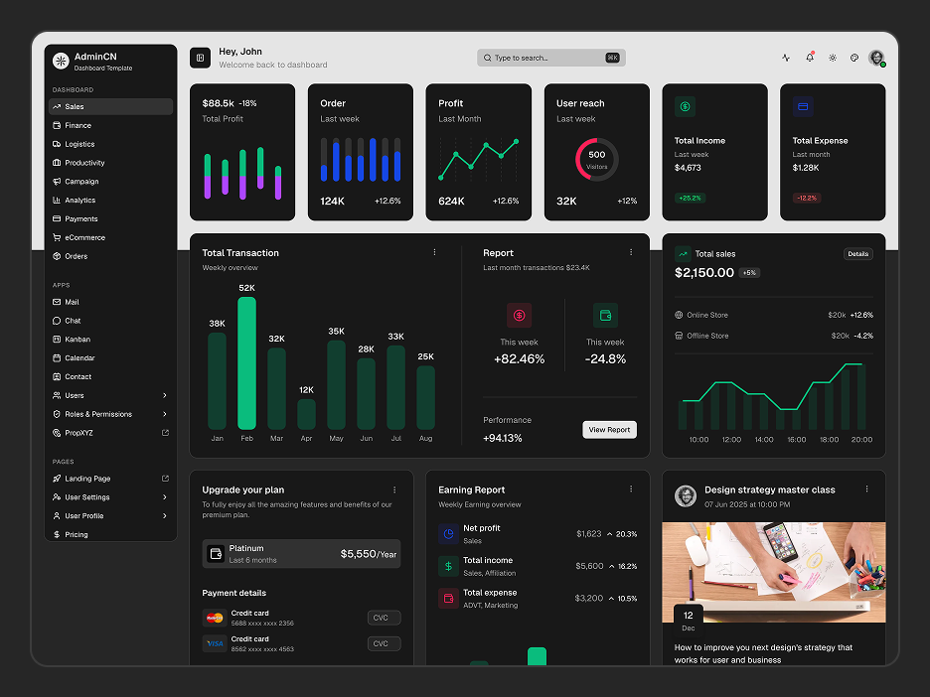Open Earning Report options menu

[x=631, y=488]
